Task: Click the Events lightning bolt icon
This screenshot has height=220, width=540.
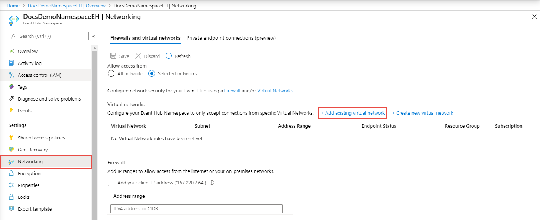Action: [x=11, y=111]
